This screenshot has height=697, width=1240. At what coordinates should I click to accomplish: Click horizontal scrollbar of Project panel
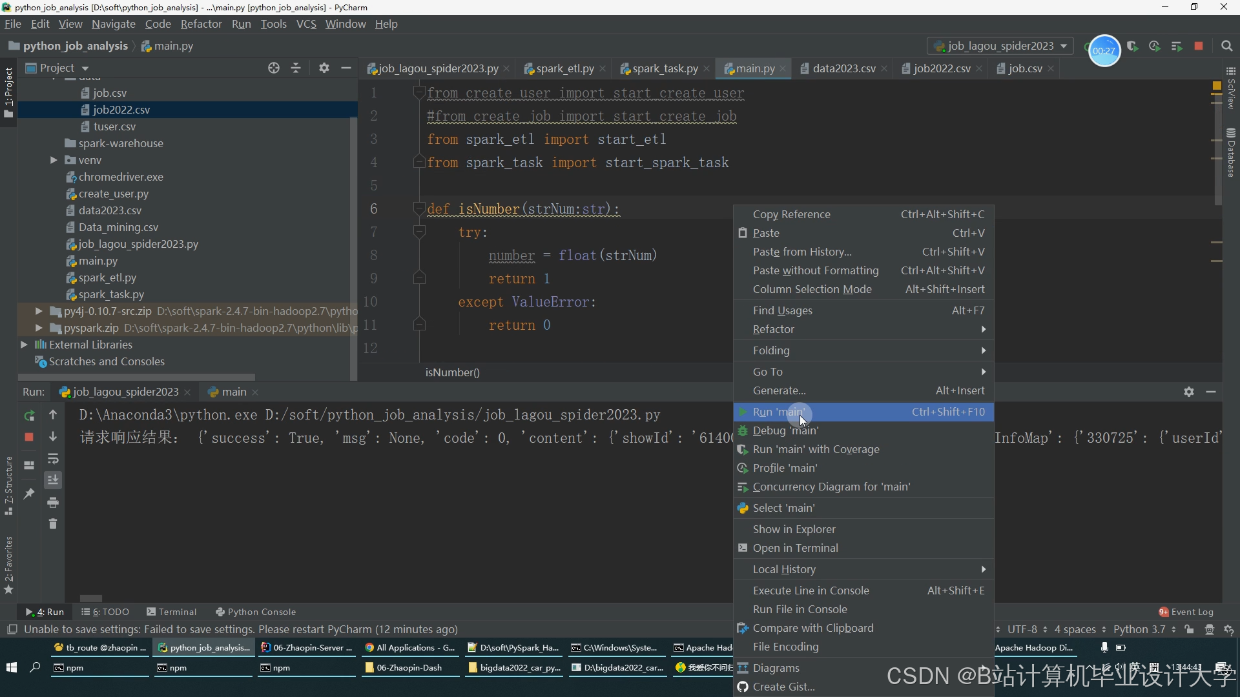tap(136, 377)
